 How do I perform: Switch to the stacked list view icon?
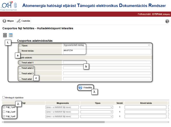coord(5,35)
